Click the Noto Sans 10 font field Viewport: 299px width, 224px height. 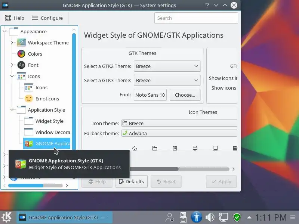pyautogui.click(x=150, y=95)
